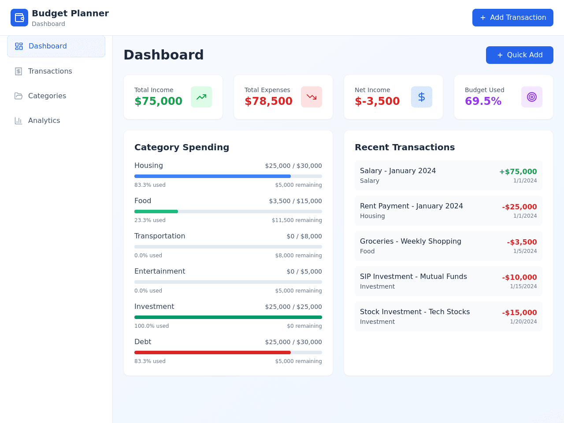This screenshot has width=564, height=423.
Task: Click the Entertainment budget progress bar
Action: click(x=228, y=282)
